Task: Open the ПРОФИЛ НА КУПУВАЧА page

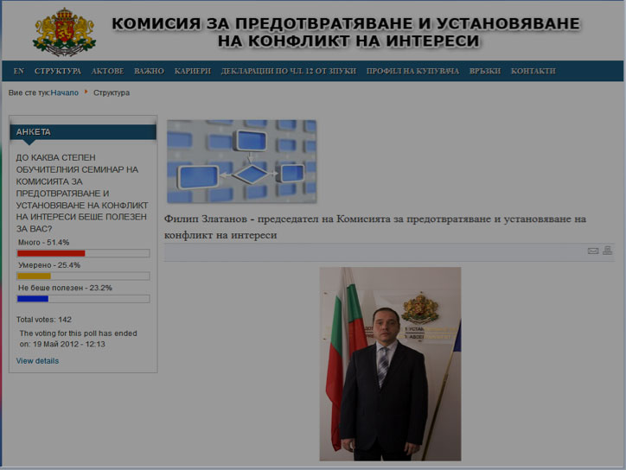Action: point(412,71)
